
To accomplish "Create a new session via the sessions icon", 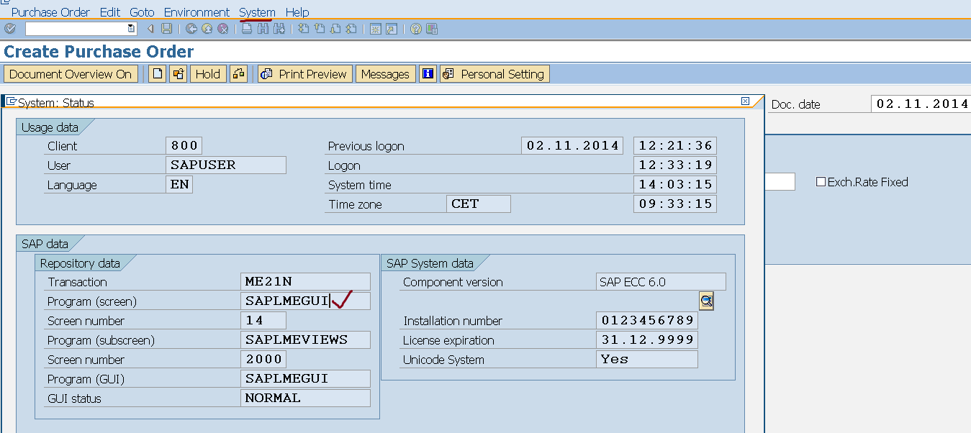I will click(x=376, y=29).
